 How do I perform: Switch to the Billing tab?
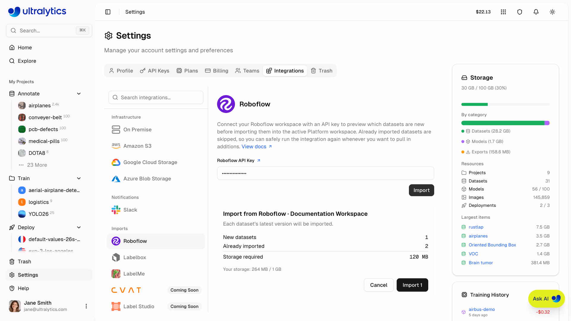[217, 71]
